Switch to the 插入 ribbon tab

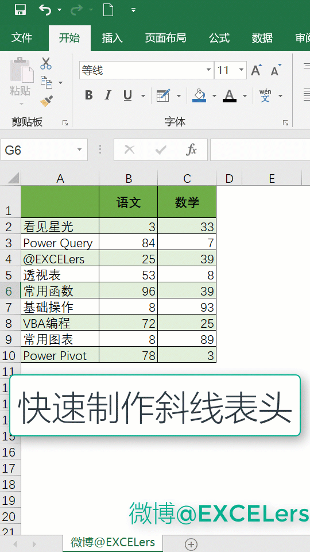click(x=112, y=38)
